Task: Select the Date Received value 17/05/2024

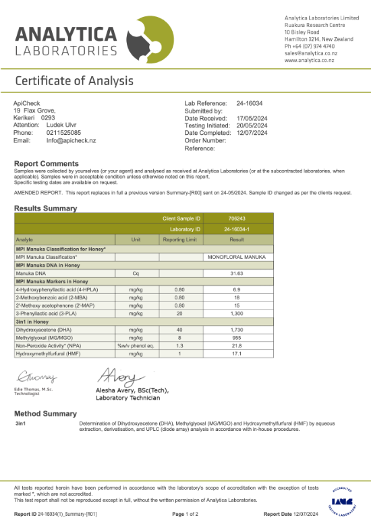Action: 252,119
